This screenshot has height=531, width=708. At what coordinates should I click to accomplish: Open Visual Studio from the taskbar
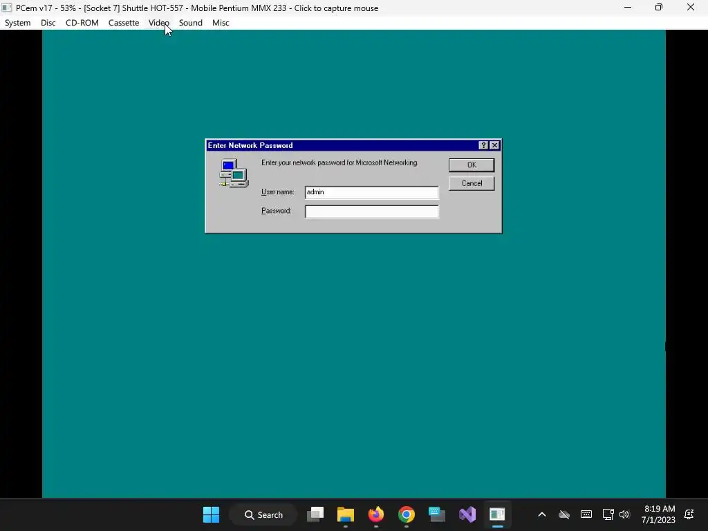[467, 514]
